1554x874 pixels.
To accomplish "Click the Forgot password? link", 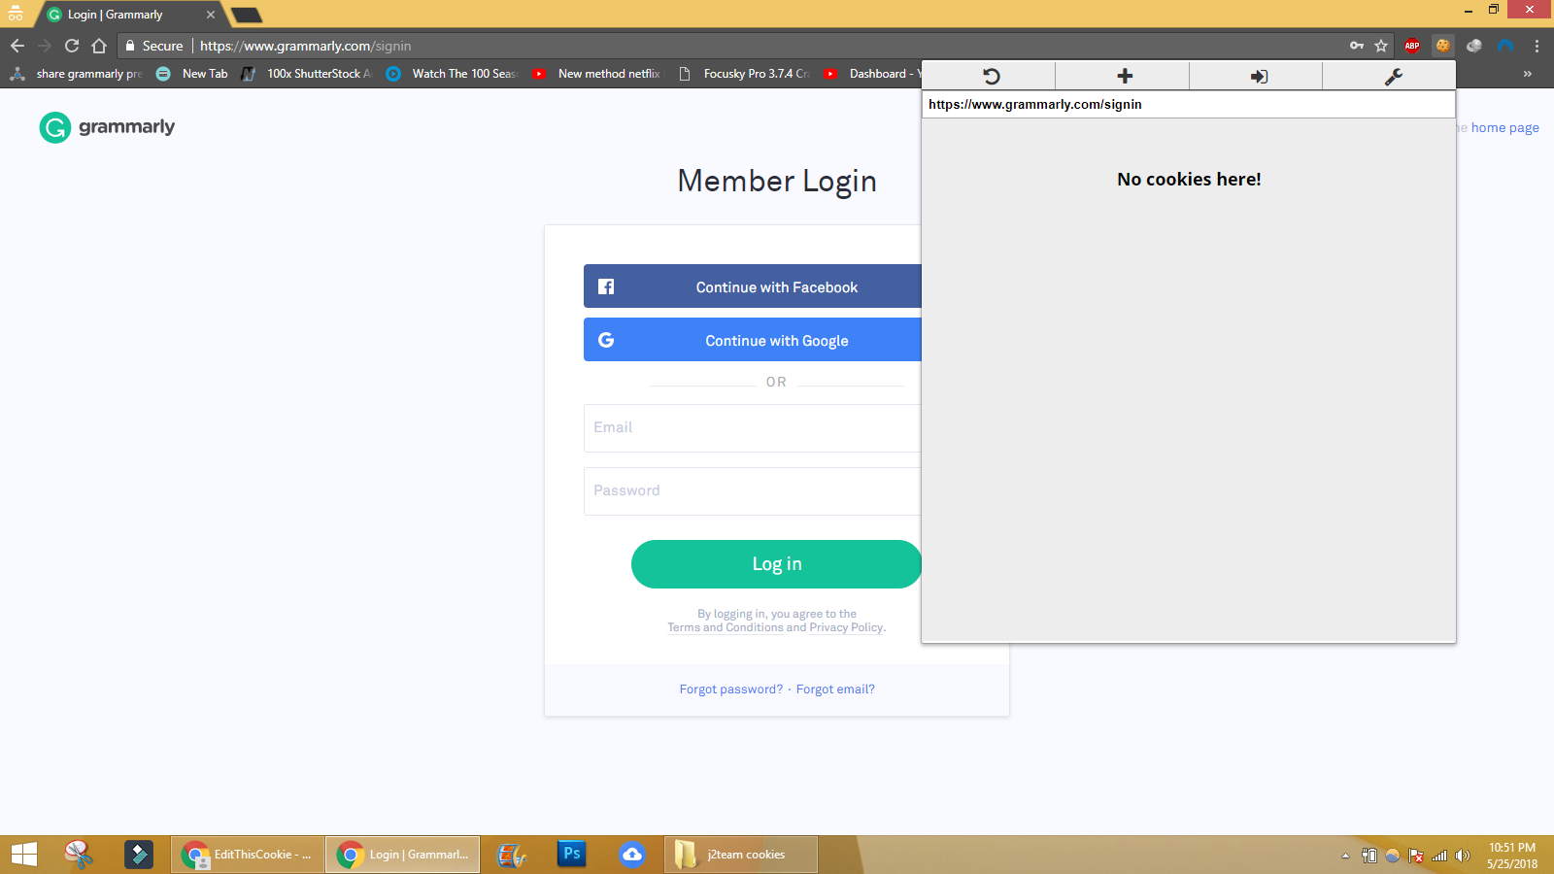I will click(730, 689).
